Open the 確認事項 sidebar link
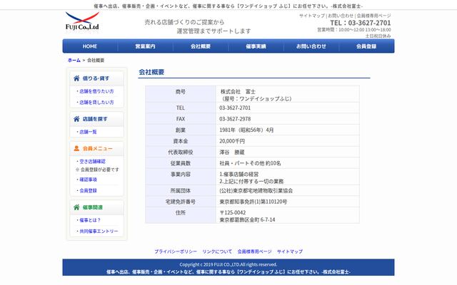Image resolution: width=457 pixels, height=285 pixels. pos(88,180)
